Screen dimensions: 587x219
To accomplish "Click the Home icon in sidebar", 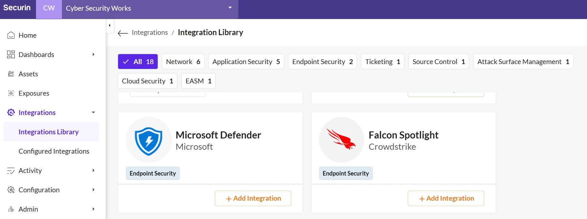I will pos(11,35).
